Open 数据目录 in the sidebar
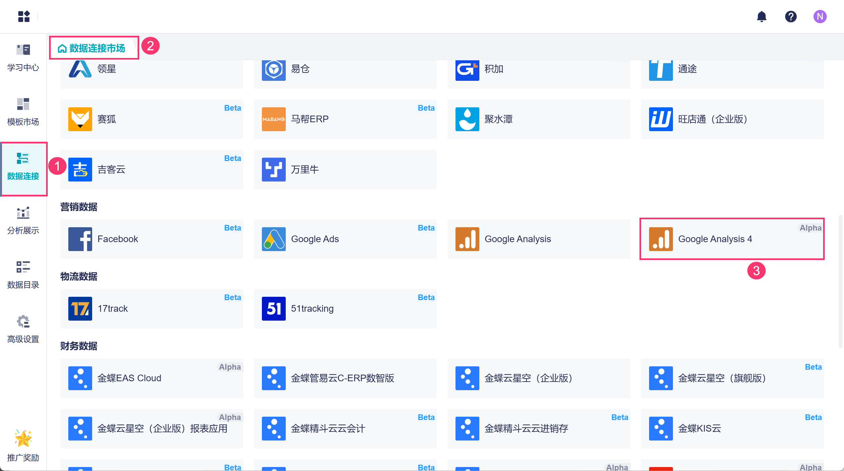 (x=23, y=275)
